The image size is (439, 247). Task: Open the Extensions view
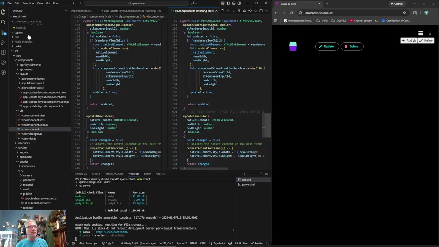[3, 52]
